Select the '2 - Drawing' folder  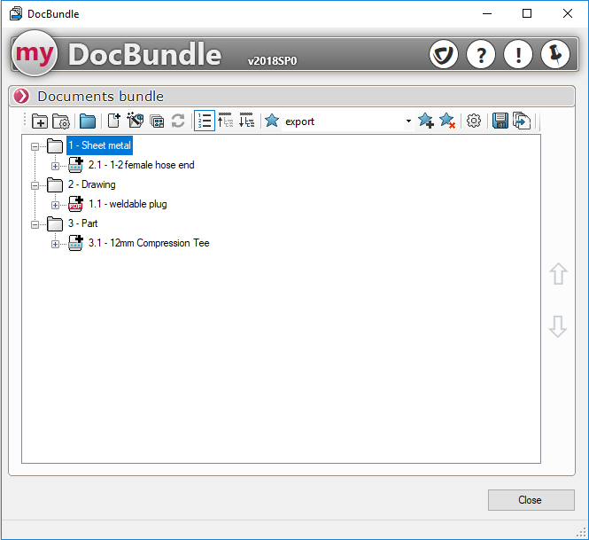(x=91, y=184)
